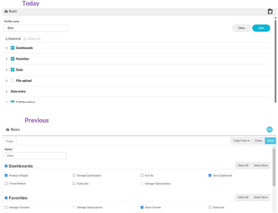Expand the File upload section
The height and width of the screenshot is (213, 278).
6,81
